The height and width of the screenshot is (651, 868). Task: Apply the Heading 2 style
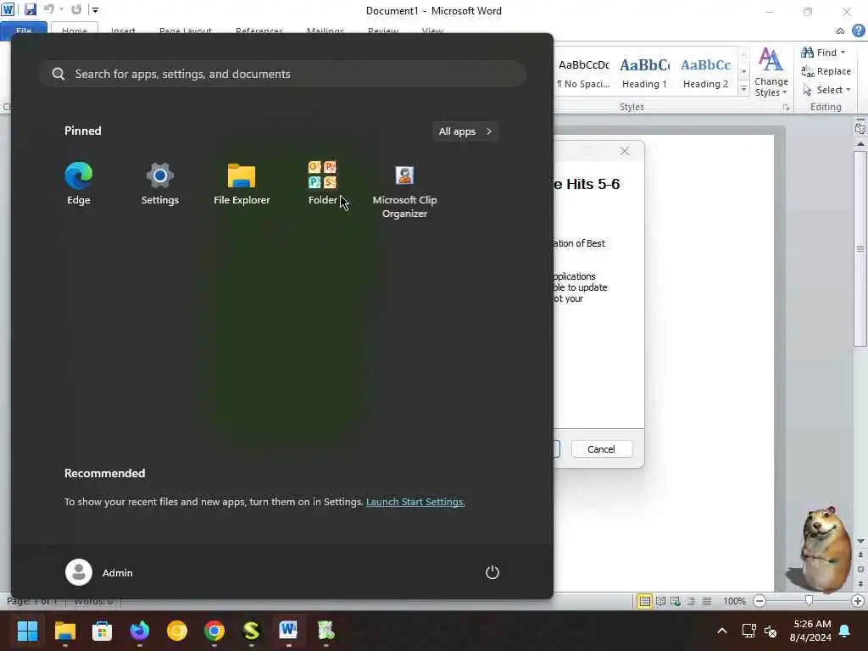click(705, 73)
